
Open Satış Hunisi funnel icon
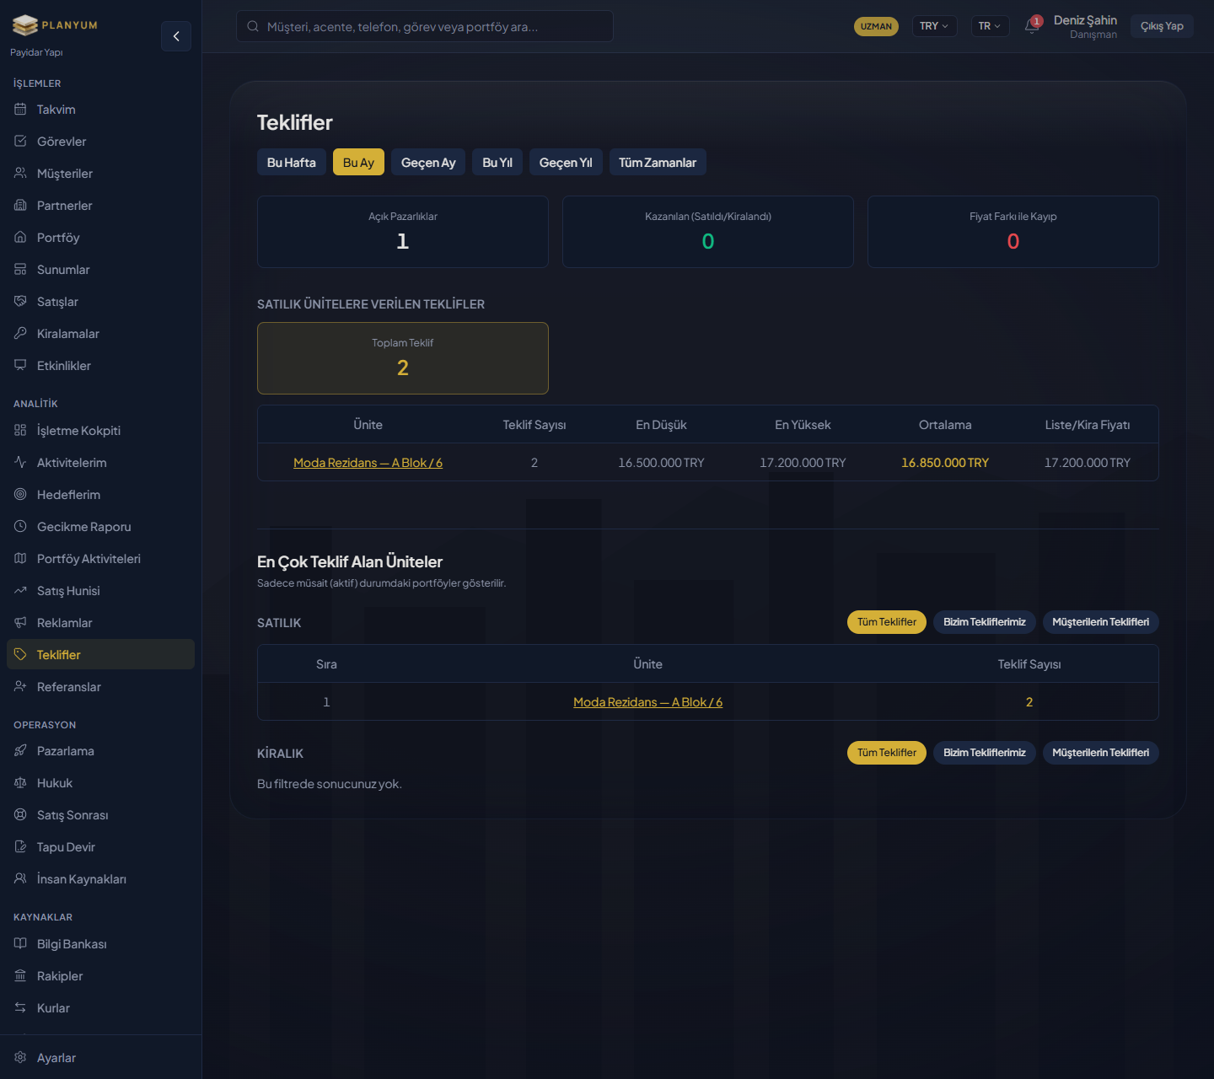point(20,591)
